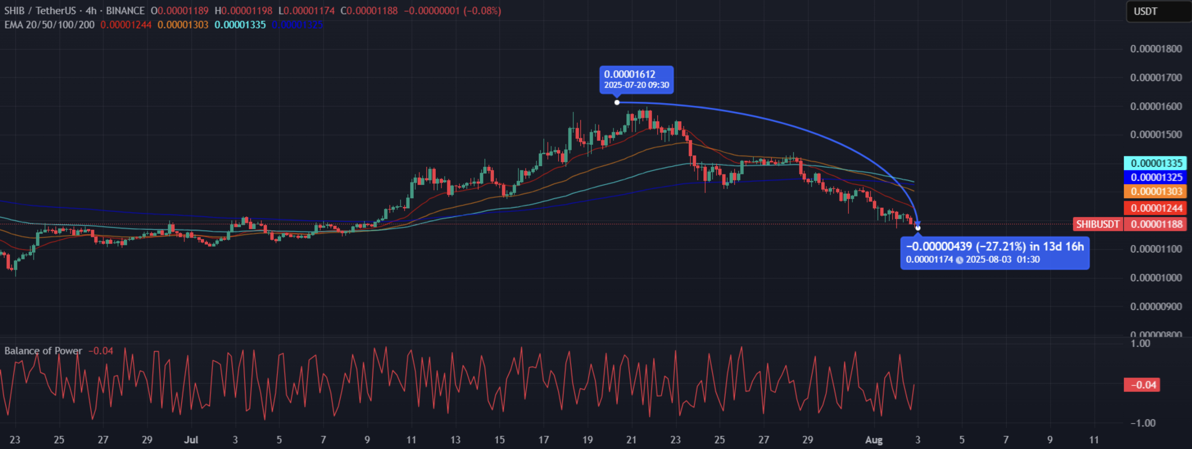Click the arc end anchor near 0.00001174

(918, 227)
